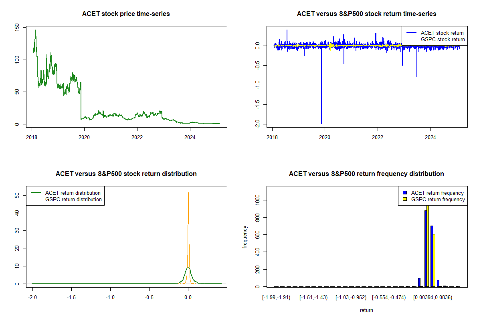Click the 'ACET versus S&P500 stock return distribution' title
Viewport: 481px width, 320px height.
(x=126, y=174)
